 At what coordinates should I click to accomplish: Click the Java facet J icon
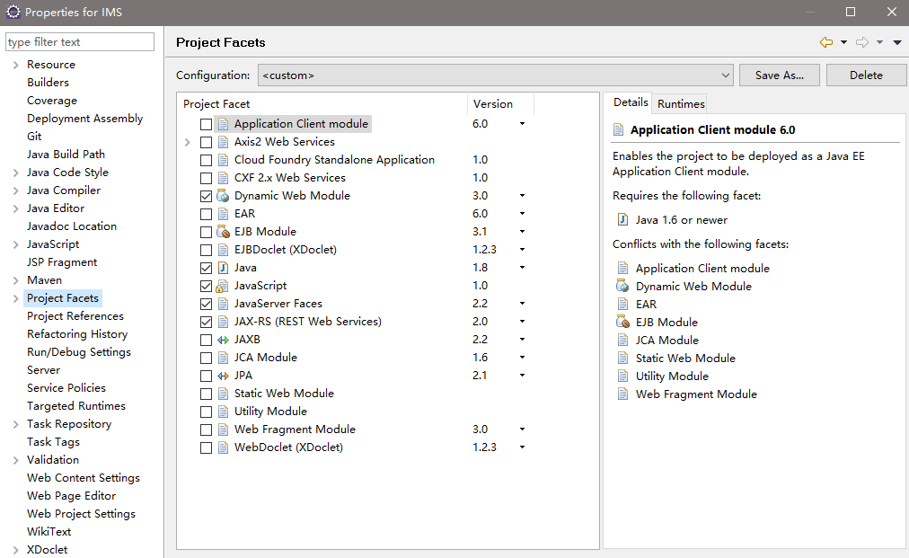(223, 268)
